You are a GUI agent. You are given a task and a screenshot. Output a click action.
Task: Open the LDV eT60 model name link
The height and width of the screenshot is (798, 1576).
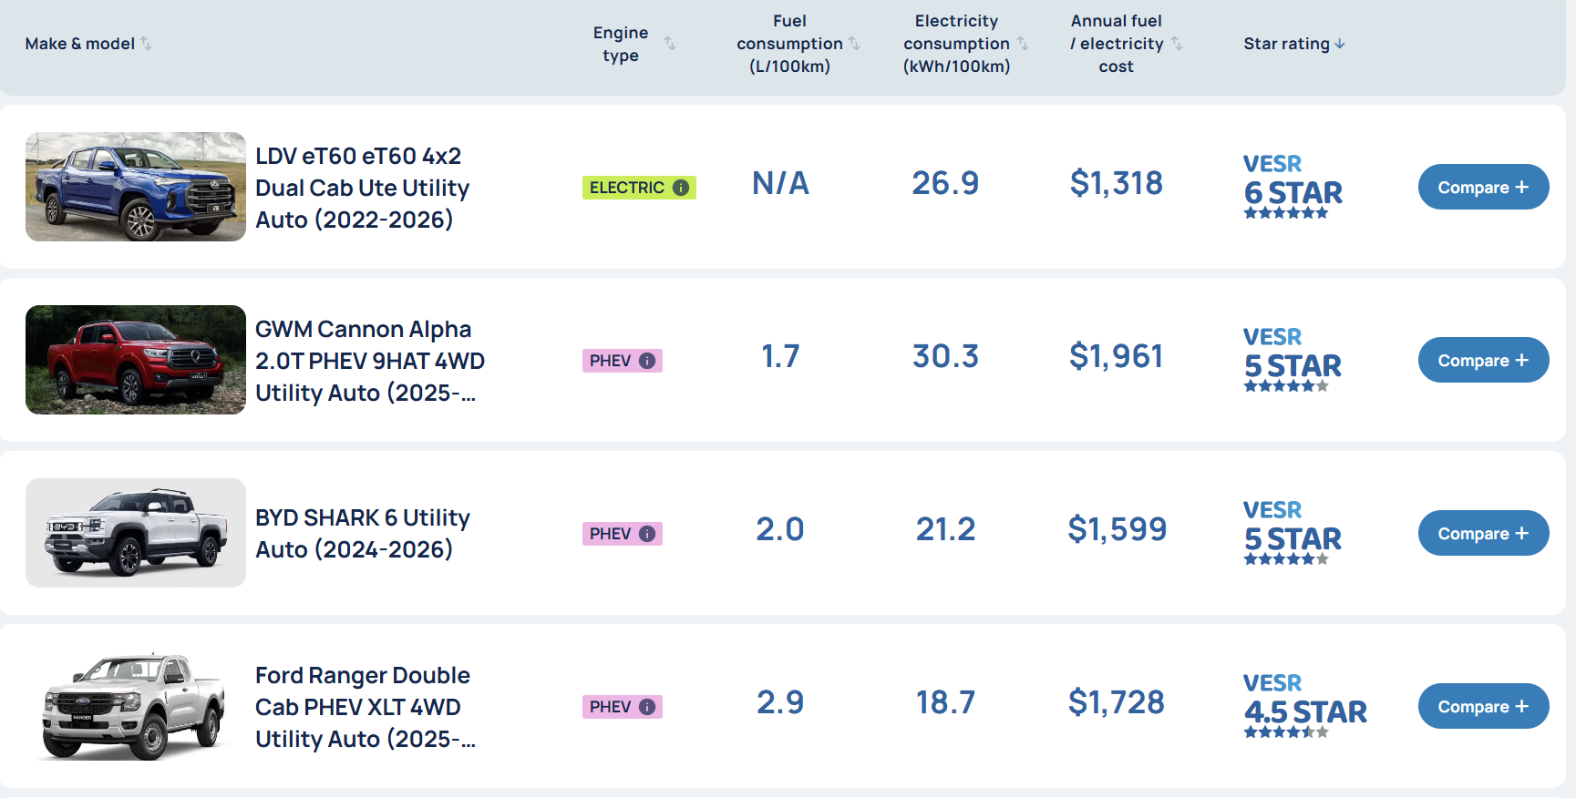point(362,188)
